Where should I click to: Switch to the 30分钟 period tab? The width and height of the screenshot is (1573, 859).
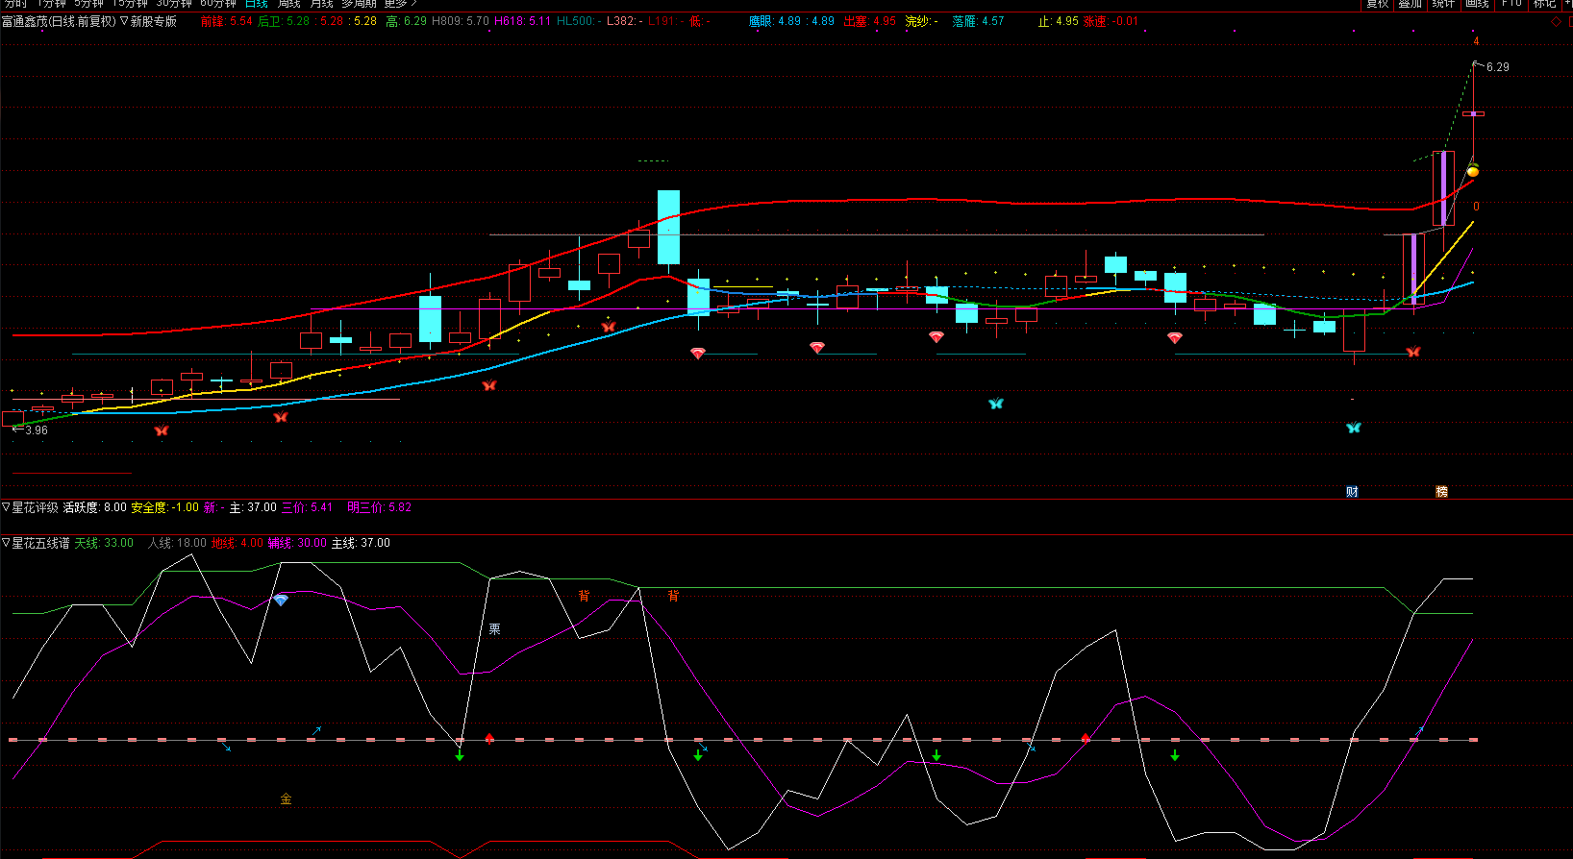(174, 4)
